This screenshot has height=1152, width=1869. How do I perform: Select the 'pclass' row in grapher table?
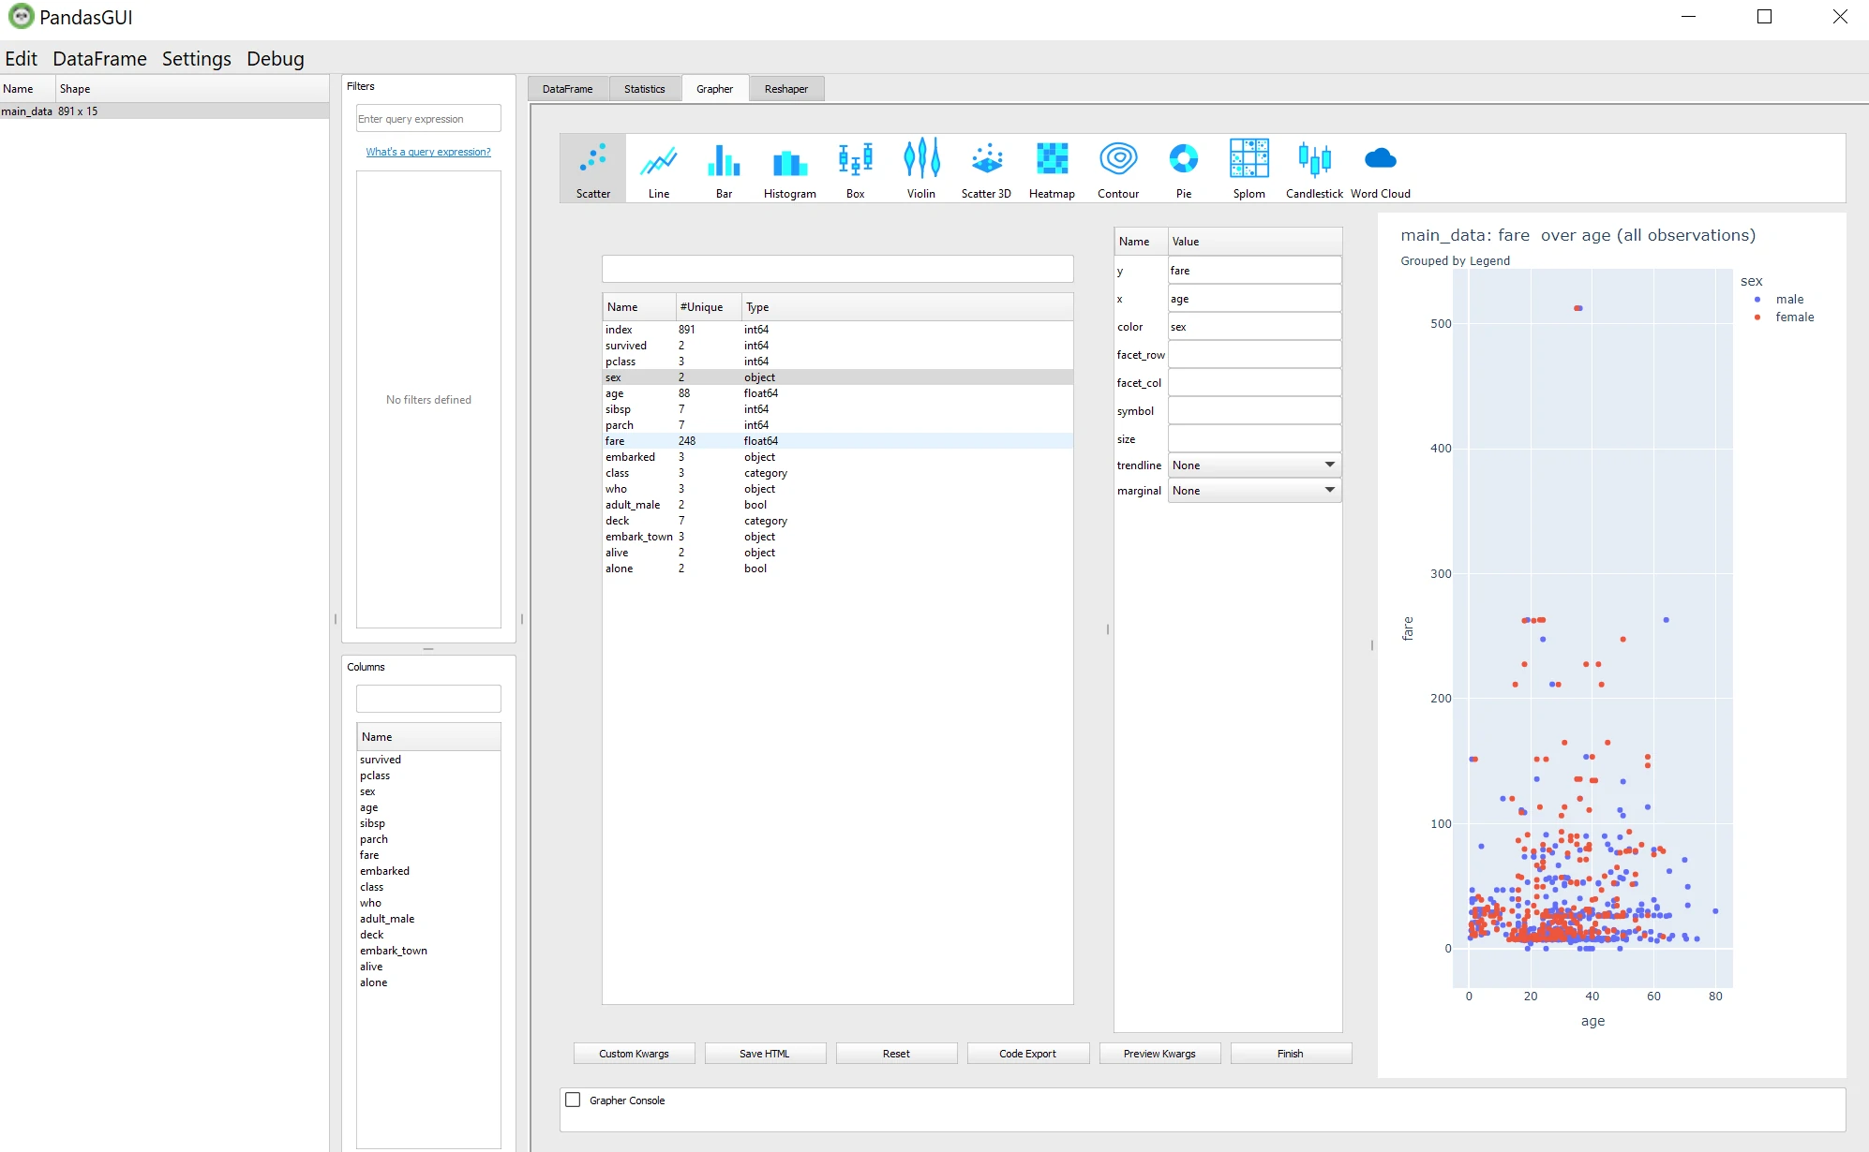click(x=837, y=362)
